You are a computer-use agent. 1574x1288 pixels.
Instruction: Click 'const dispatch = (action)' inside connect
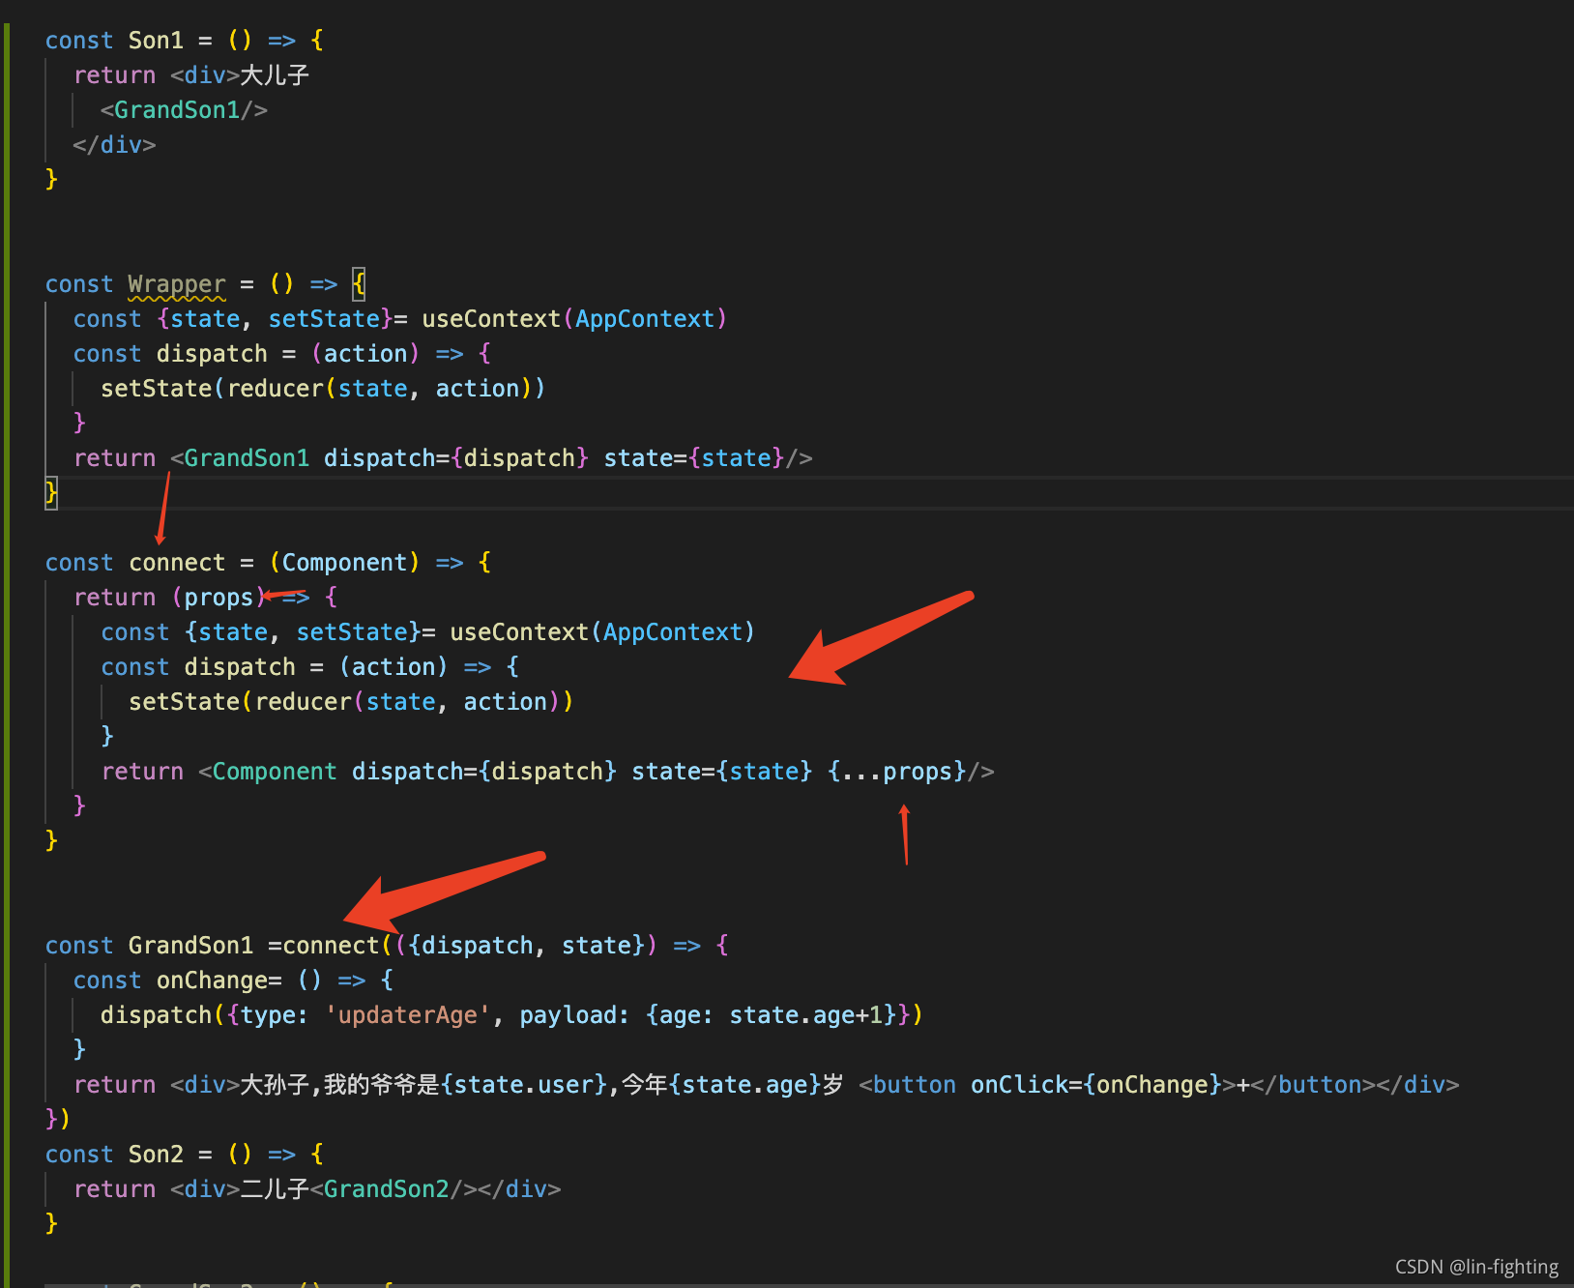pyautogui.click(x=275, y=667)
